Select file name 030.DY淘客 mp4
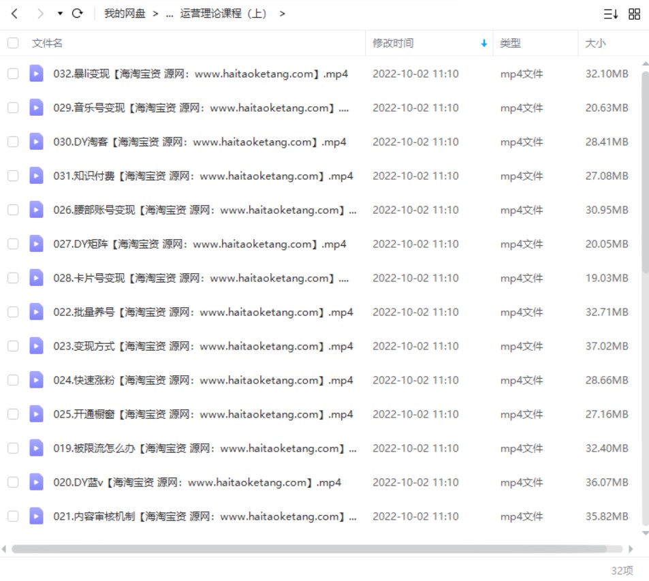Screen dimensions: 649x581 [x=200, y=142]
